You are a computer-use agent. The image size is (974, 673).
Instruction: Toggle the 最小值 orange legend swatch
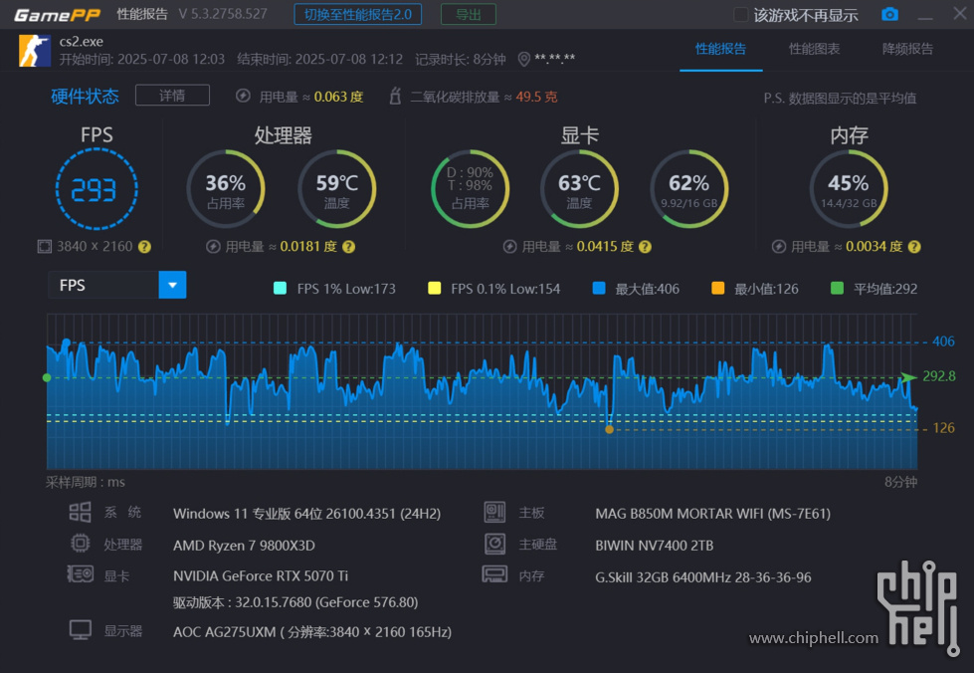click(717, 289)
